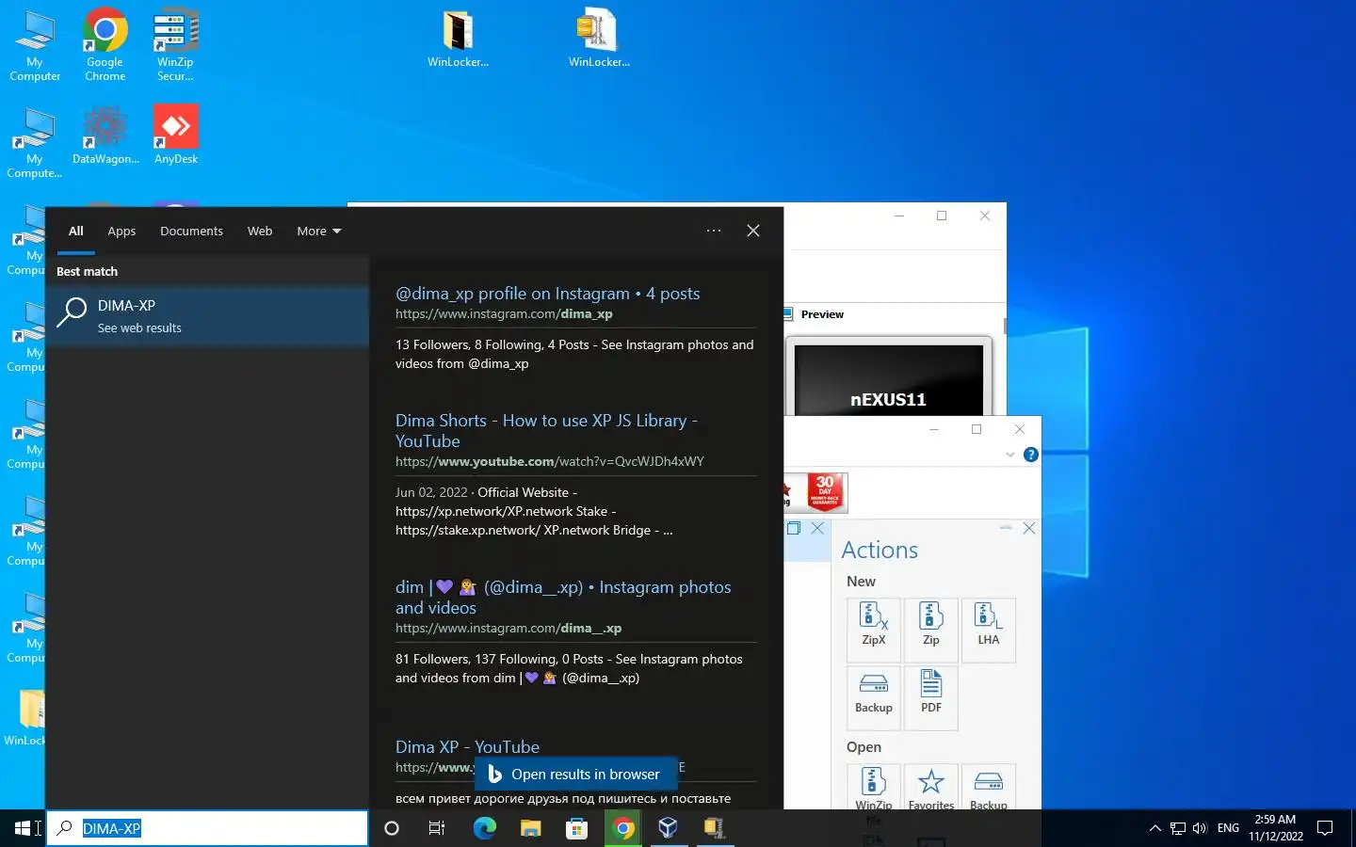Open search panel options ellipsis menu
This screenshot has height=847, width=1356.
coord(714,231)
